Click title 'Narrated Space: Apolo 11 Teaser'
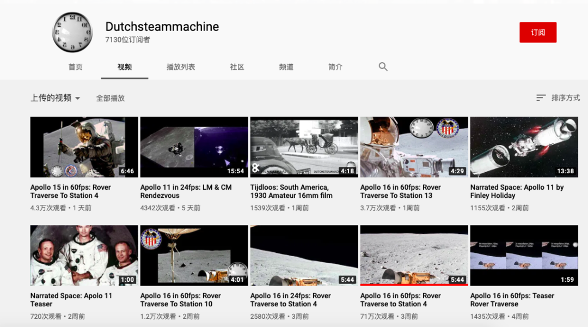This screenshot has height=327, width=588. coord(71,300)
